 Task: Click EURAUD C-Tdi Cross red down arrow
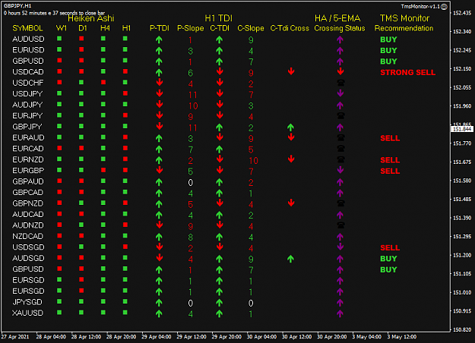(291, 137)
